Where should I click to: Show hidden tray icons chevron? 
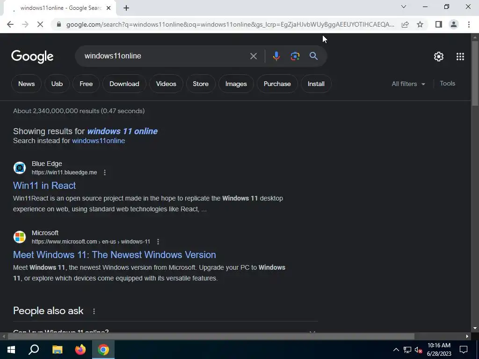tap(396, 350)
